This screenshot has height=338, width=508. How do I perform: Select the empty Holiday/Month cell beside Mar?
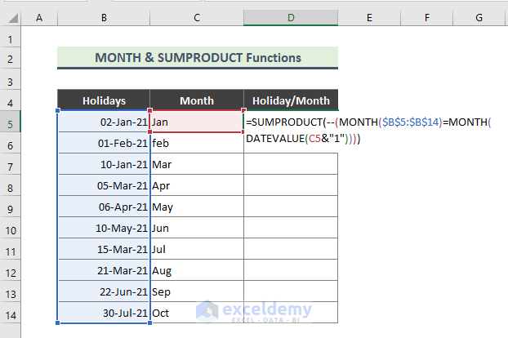pos(291,164)
